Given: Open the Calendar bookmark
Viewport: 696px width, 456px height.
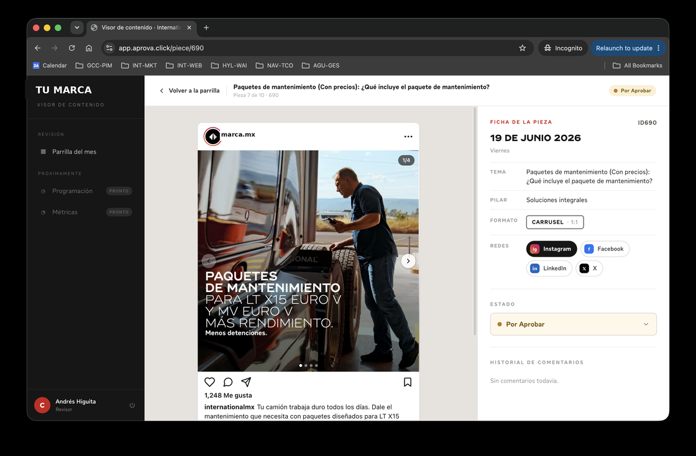Looking at the screenshot, I should click(x=50, y=66).
